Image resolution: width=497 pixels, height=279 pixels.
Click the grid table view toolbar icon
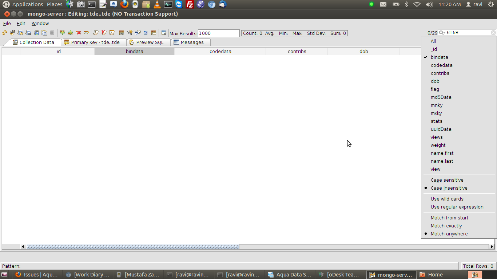tap(122, 33)
